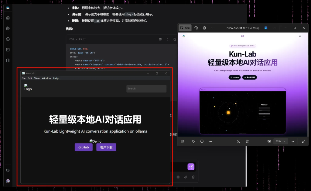Copy the HTML code block
Screen dimensions: 311x191
tap(174, 39)
